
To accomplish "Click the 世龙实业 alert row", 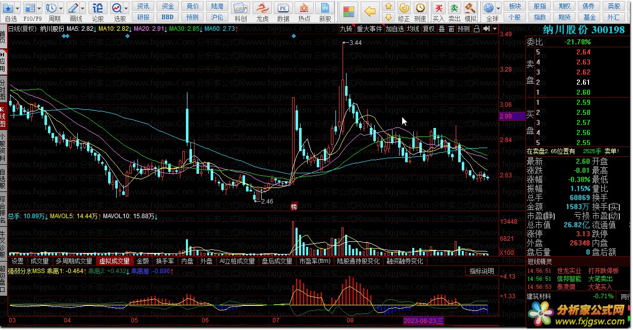I will coord(578,271).
